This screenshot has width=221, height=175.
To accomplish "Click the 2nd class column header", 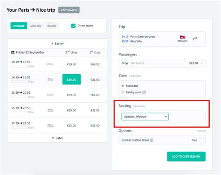I will tap(71, 52).
